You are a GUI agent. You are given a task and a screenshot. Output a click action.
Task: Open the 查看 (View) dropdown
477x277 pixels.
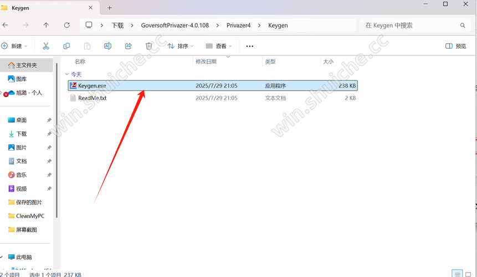[219, 46]
